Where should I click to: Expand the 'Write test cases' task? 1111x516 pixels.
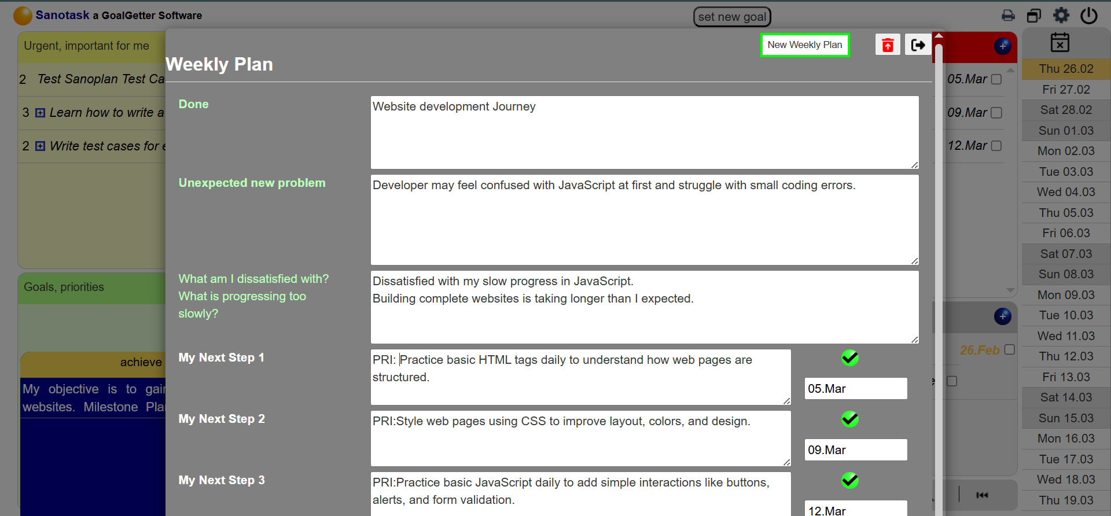[x=41, y=146]
